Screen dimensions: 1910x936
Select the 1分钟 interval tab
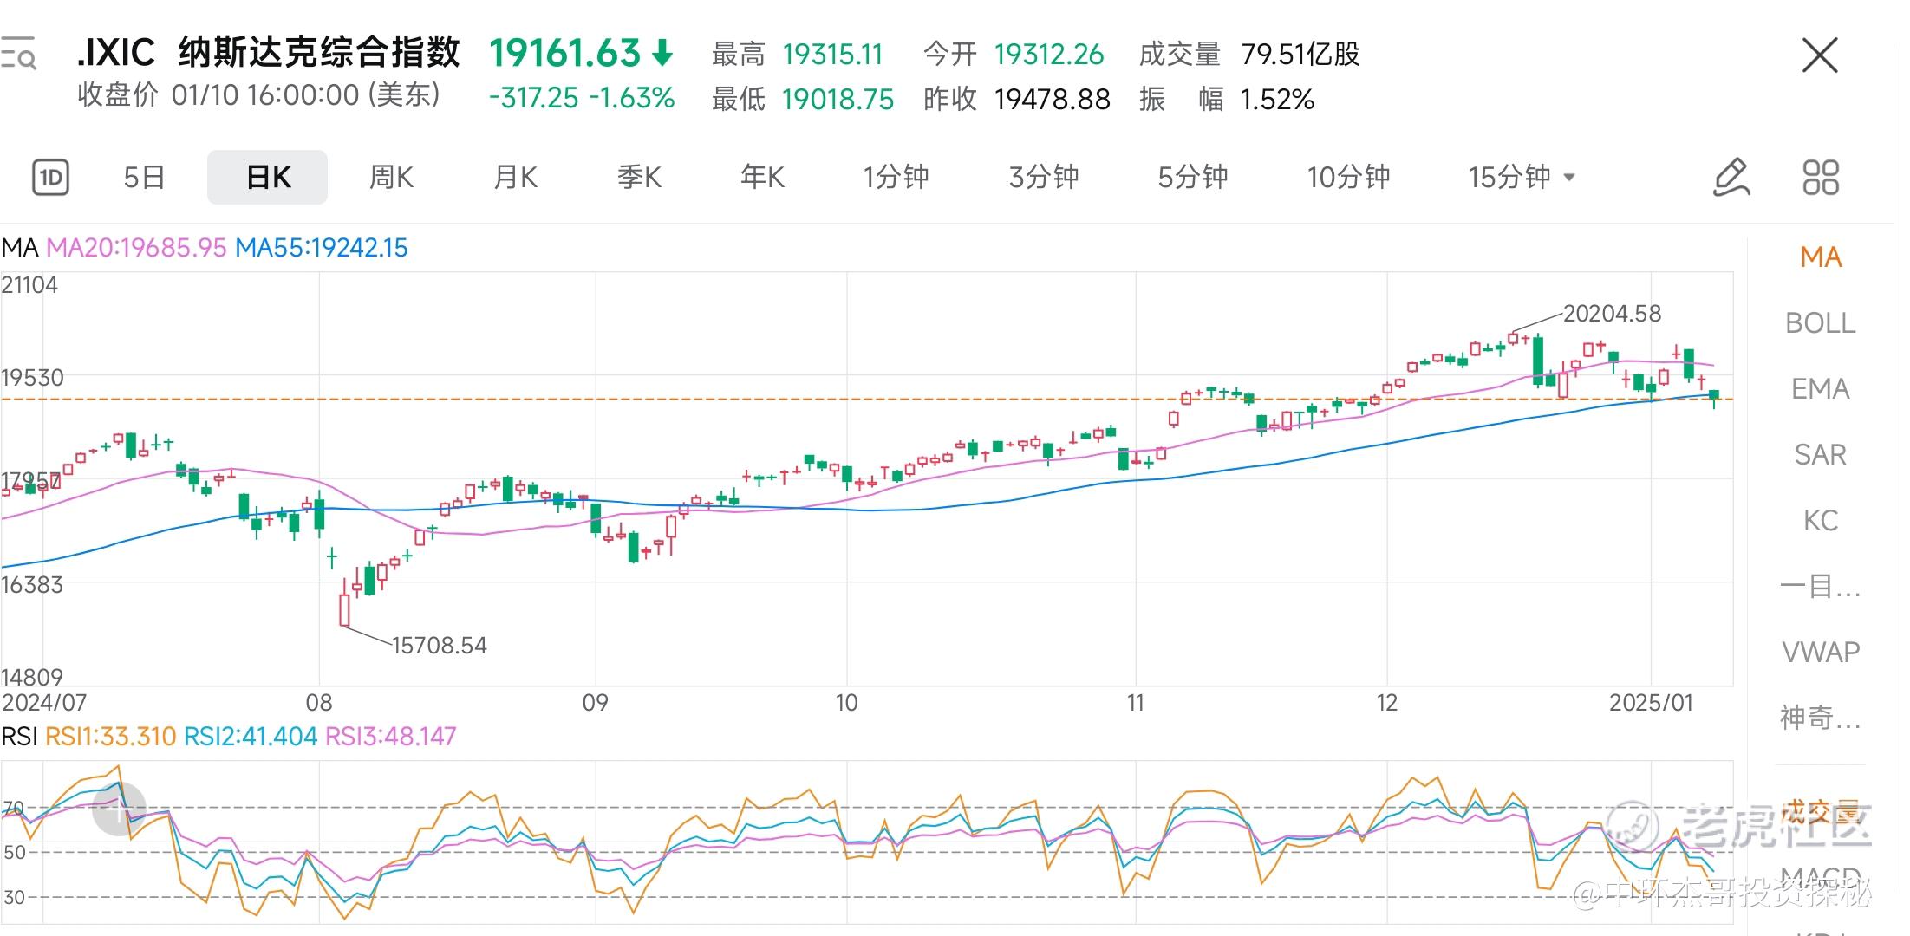pyautogui.click(x=896, y=178)
